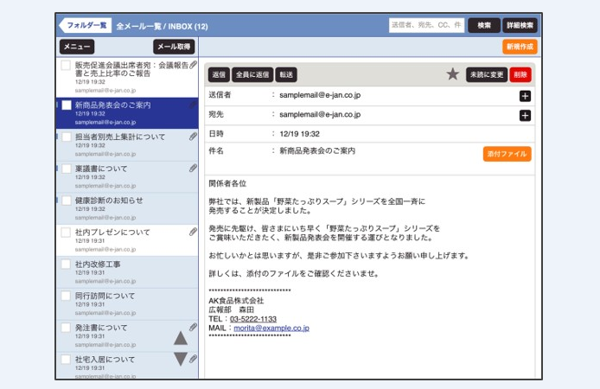Delete message with red 削除 button

click(520, 74)
